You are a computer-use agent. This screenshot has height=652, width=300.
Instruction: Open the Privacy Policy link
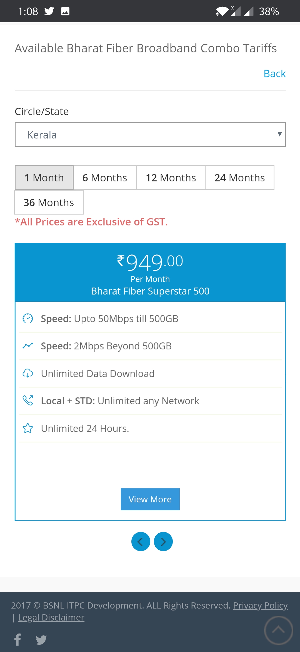point(260,605)
